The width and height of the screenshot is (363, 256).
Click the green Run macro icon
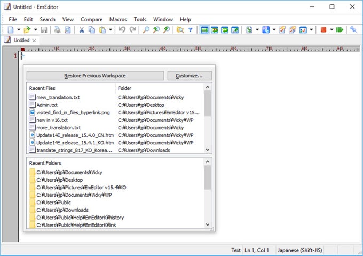(x=340, y=29)
